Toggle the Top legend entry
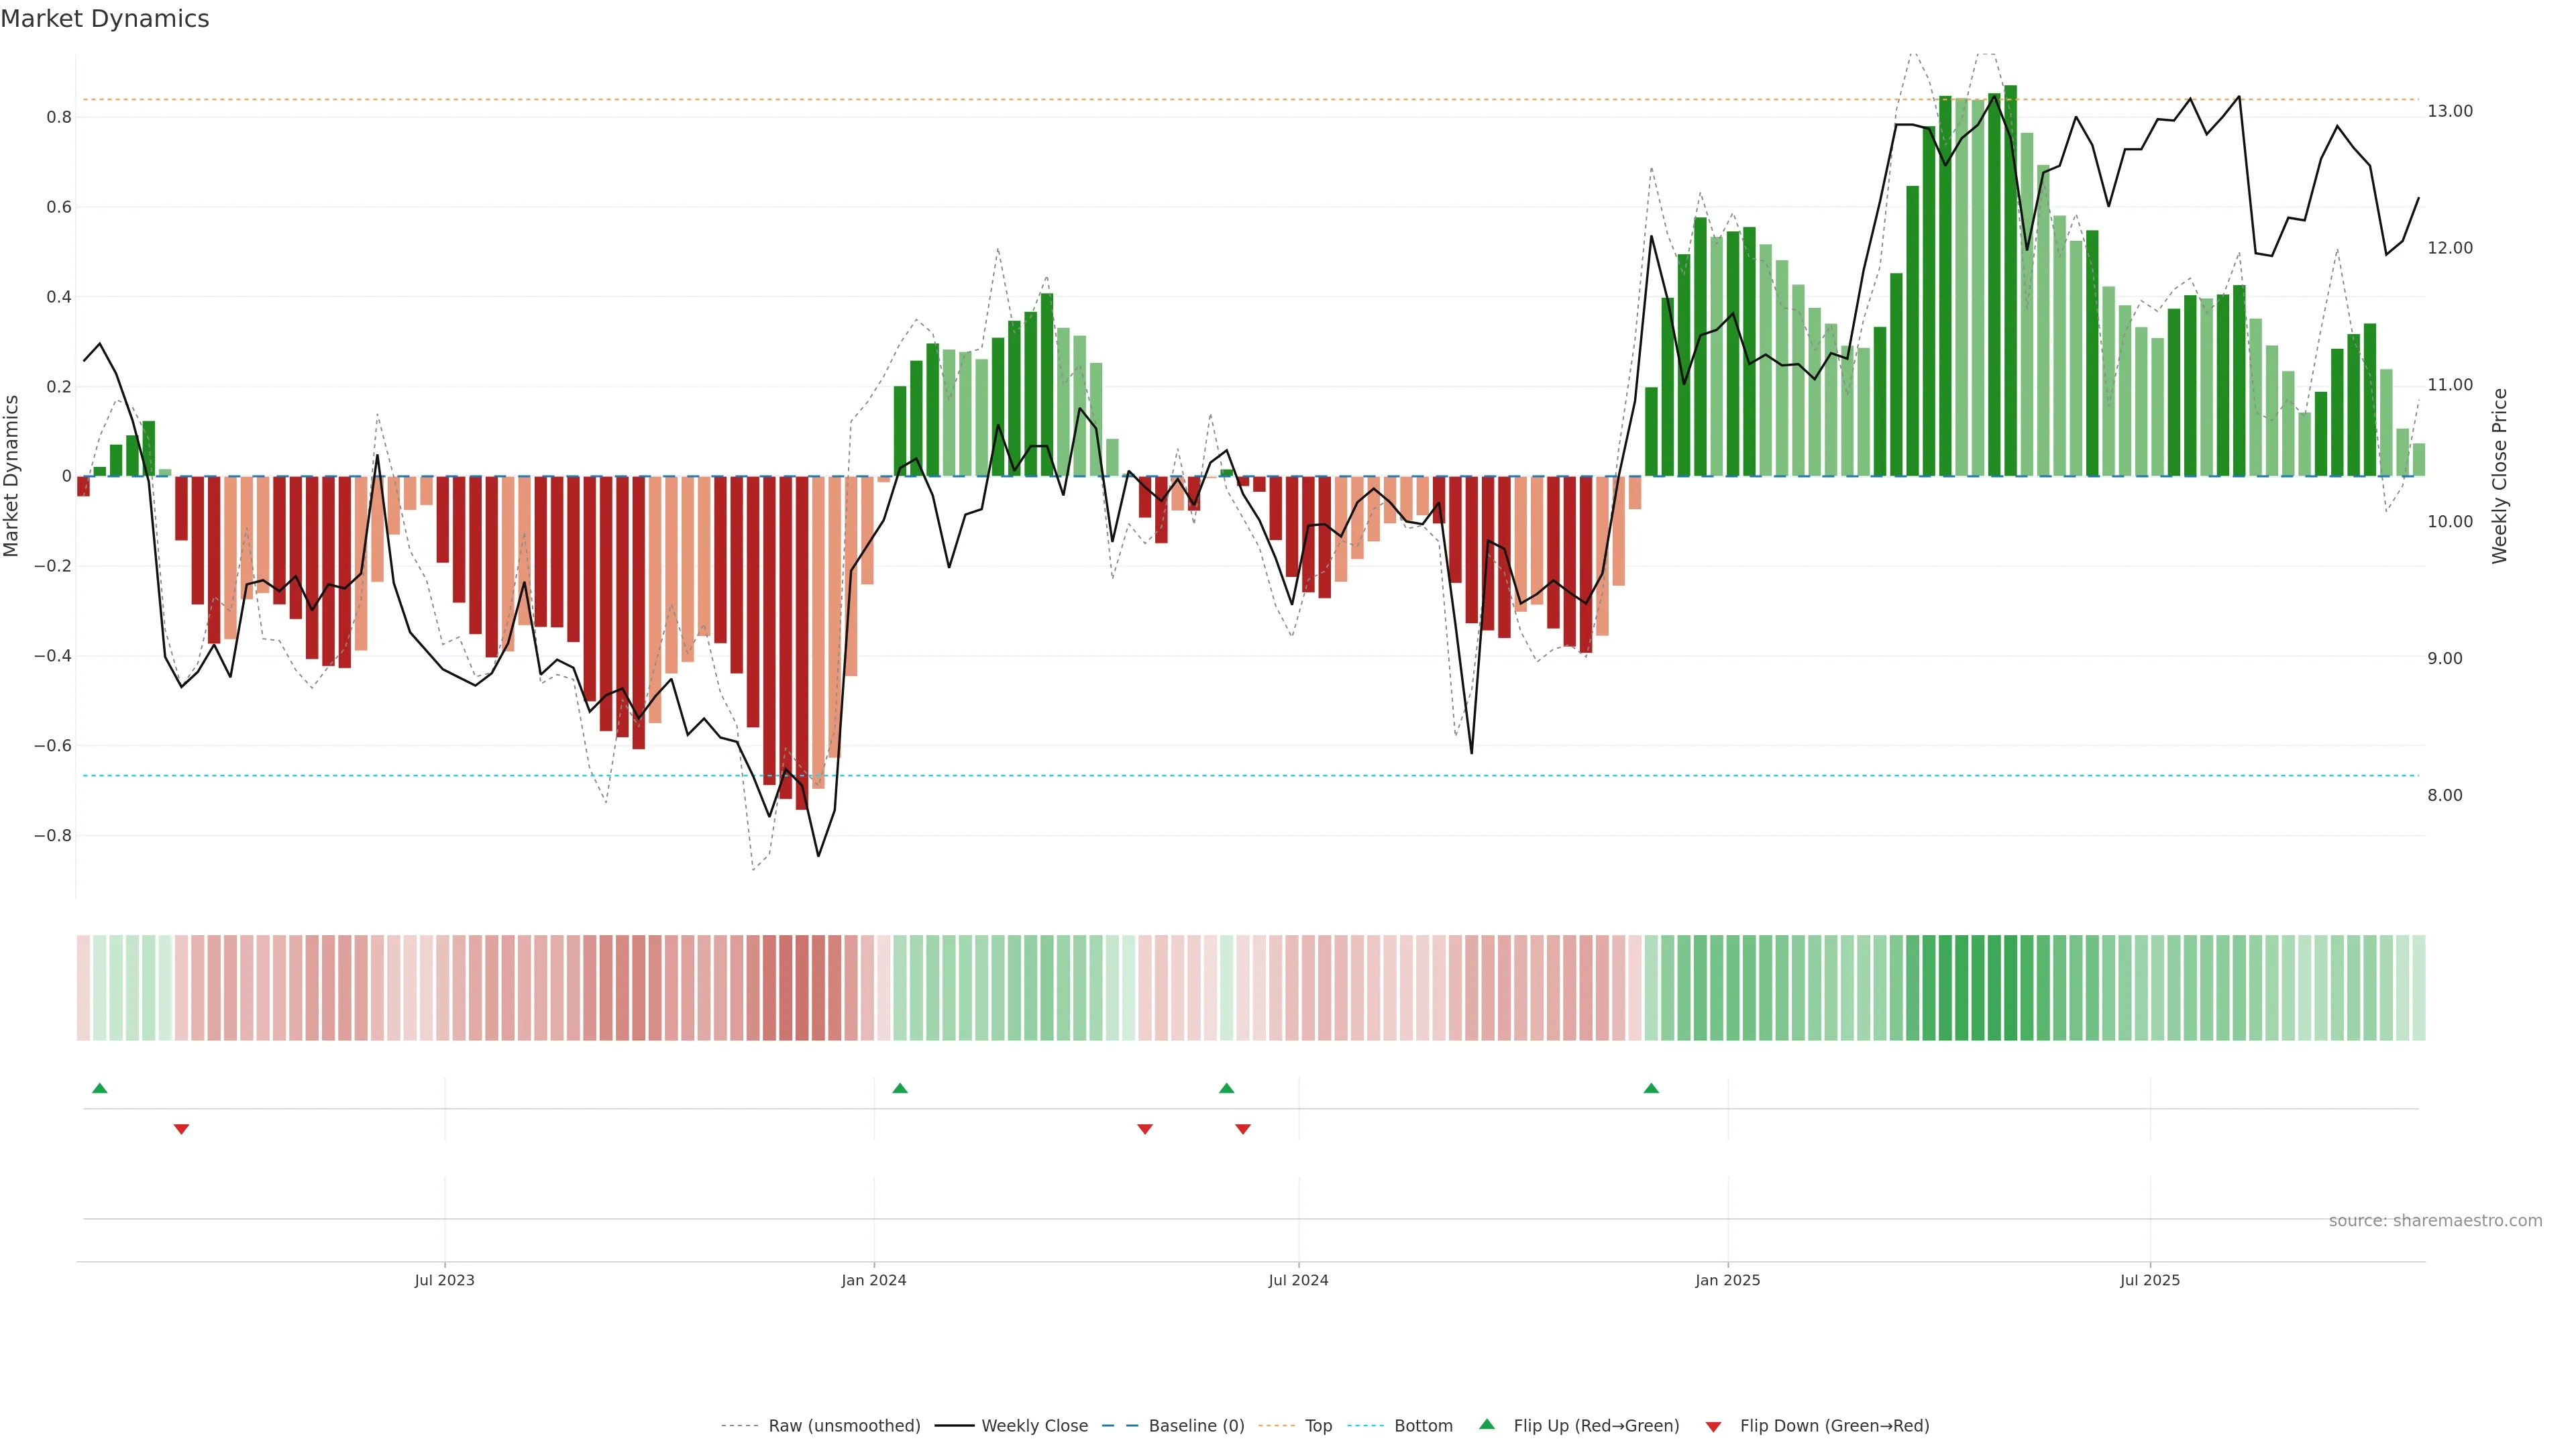The height and width of the screenshot is (1449, 2576). [1318, 1426]
